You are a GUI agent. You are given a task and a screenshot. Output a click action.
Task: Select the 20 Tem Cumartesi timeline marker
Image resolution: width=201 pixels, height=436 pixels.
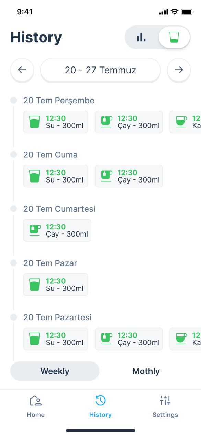point(14,209)
